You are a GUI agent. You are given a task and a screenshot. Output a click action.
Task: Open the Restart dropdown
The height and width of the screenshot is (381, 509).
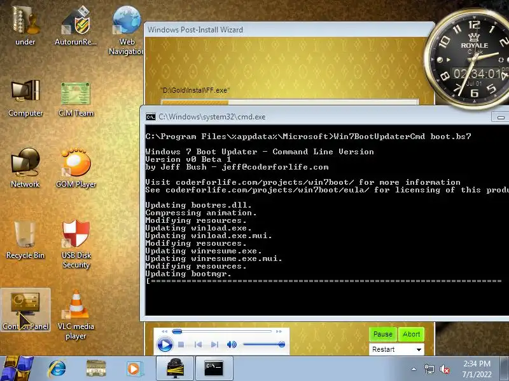(396, 349)
